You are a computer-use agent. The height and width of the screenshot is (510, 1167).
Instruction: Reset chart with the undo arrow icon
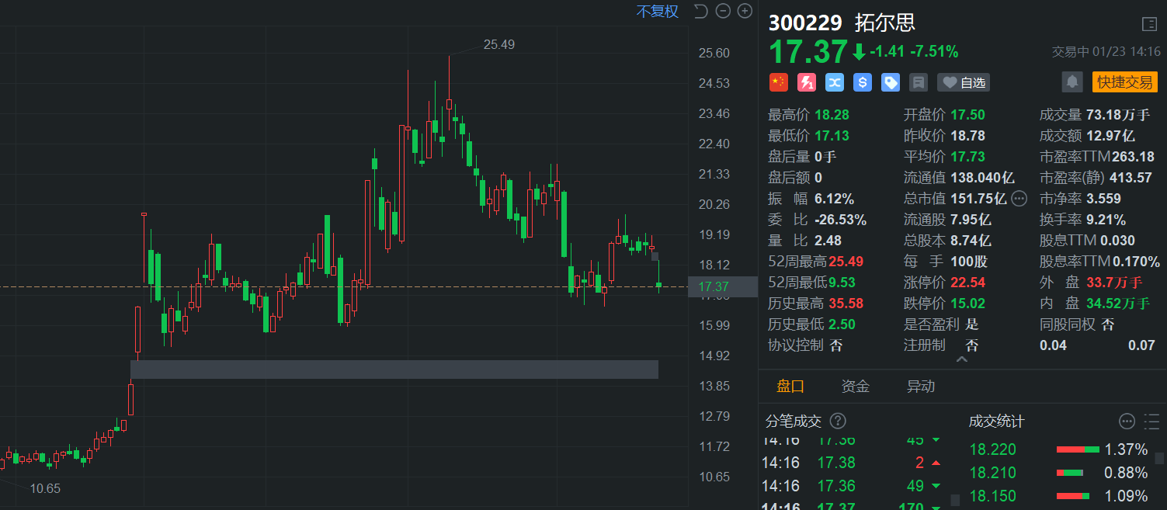coord(700,11)
